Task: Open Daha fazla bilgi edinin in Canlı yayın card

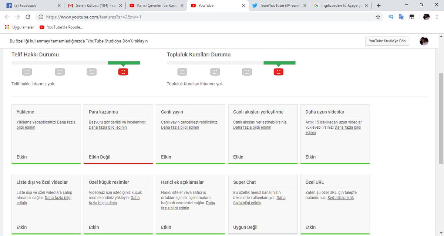Action: pos(180,128)
